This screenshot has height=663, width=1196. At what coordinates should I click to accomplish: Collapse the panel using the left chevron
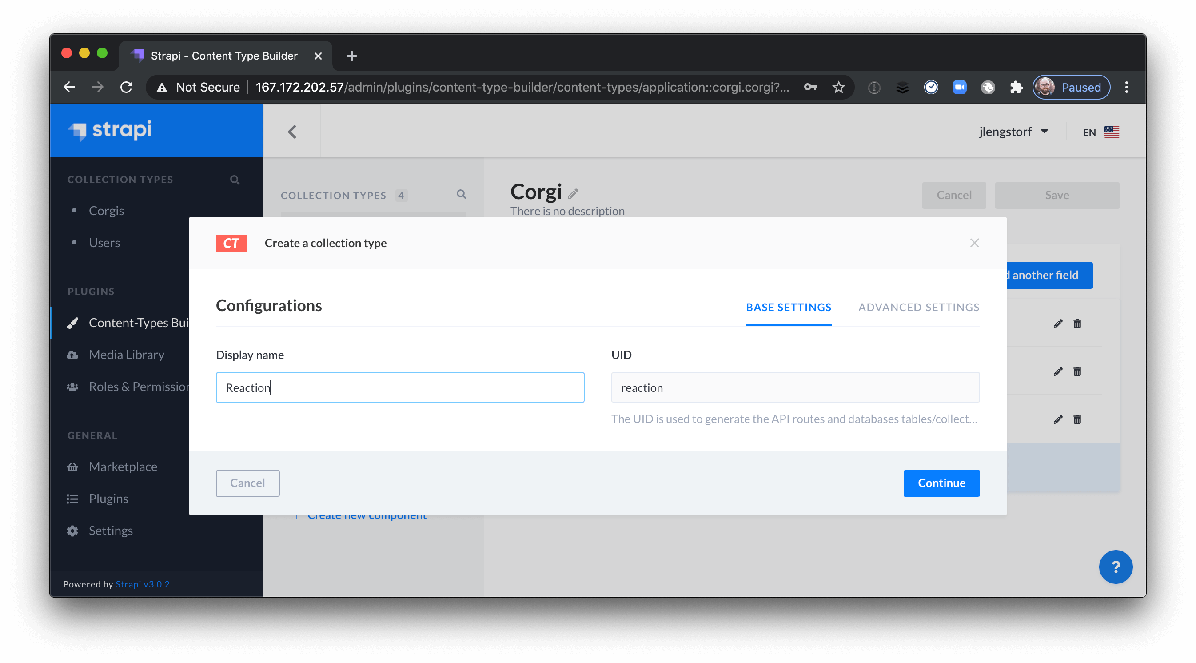[x=292, y=132]
